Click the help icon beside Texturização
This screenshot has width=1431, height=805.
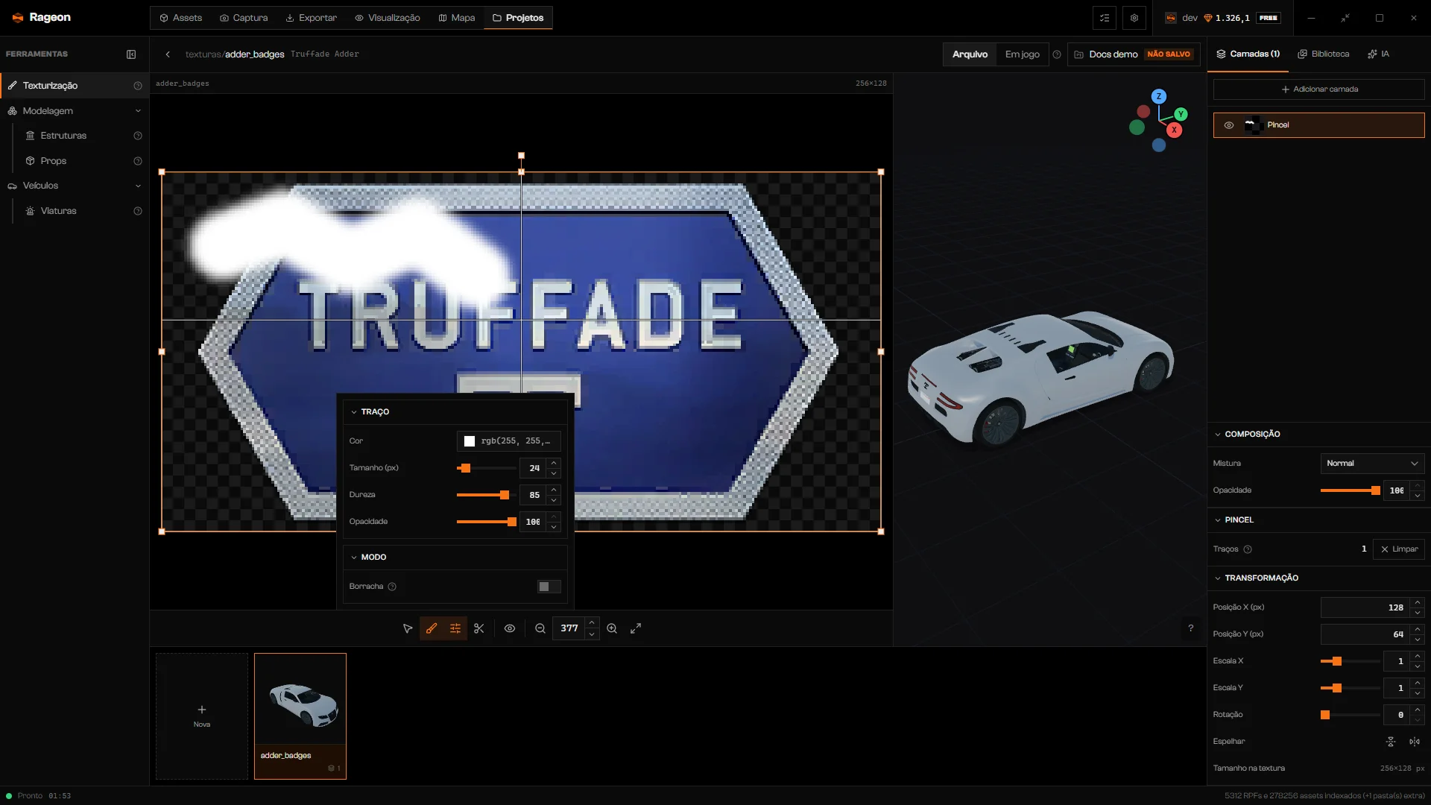(x=138, y=86)
